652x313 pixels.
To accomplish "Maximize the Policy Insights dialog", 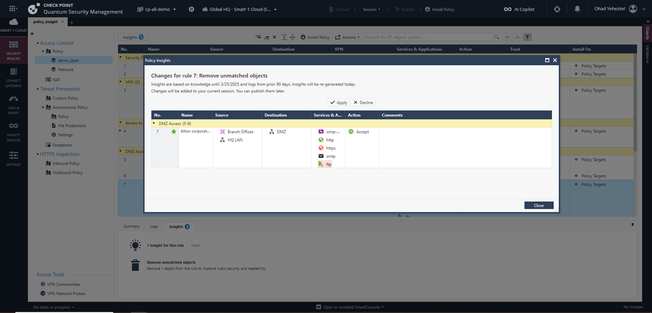I will coord(547,60).
